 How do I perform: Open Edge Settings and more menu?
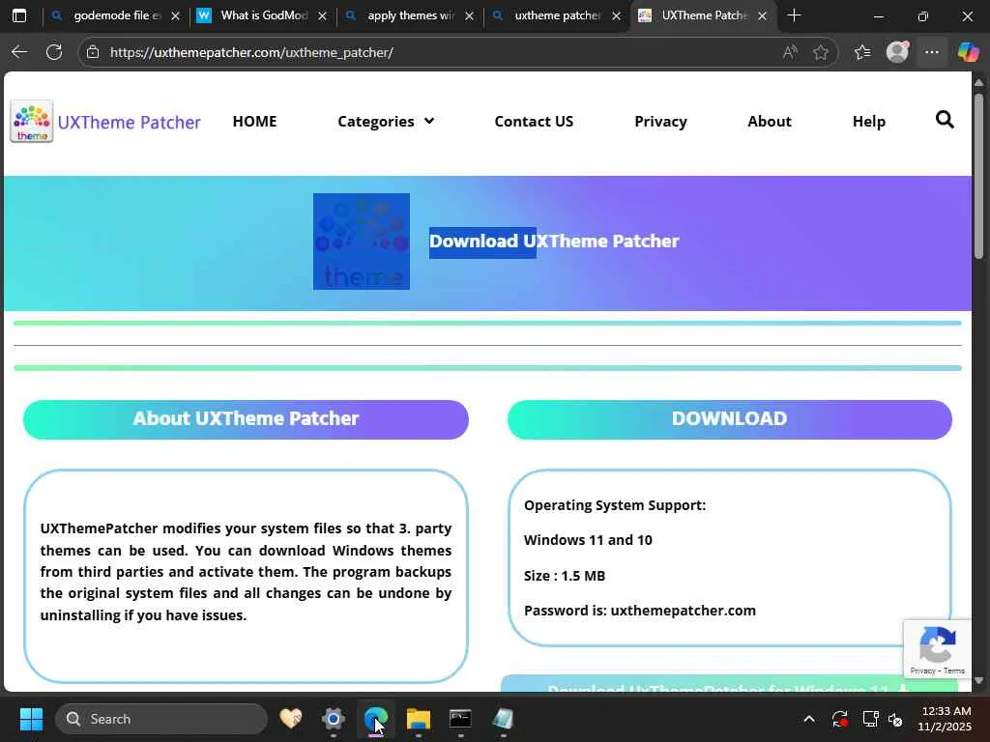(x=932, y=52)
